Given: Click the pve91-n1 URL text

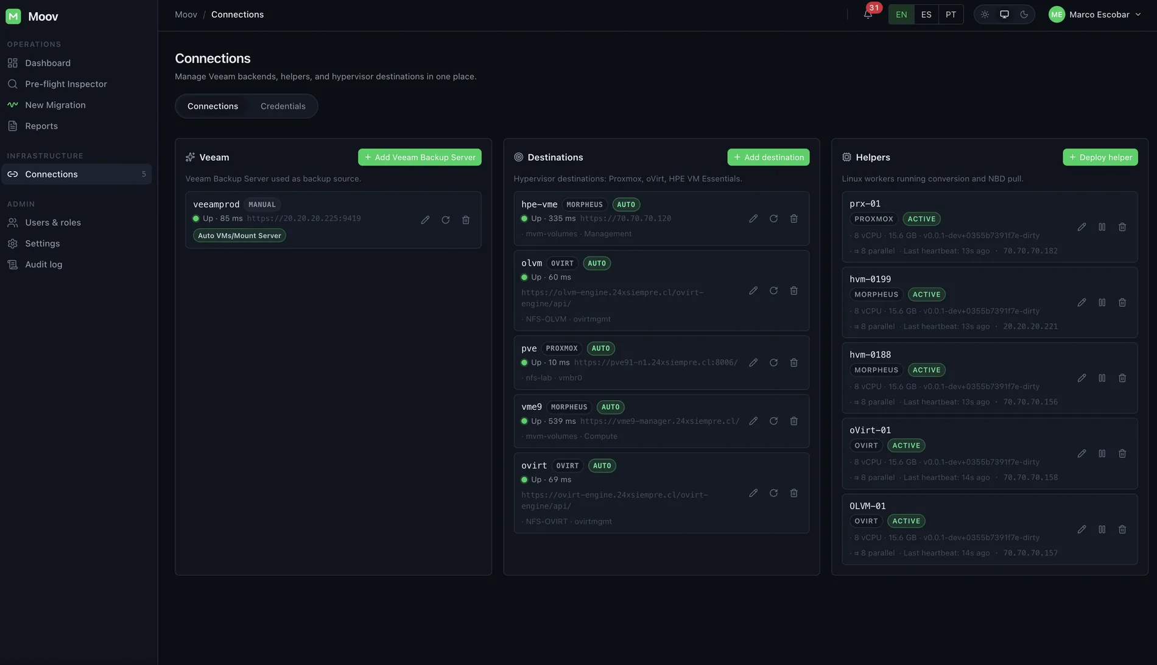Looking at the screenshot, I should click(656, 363).
